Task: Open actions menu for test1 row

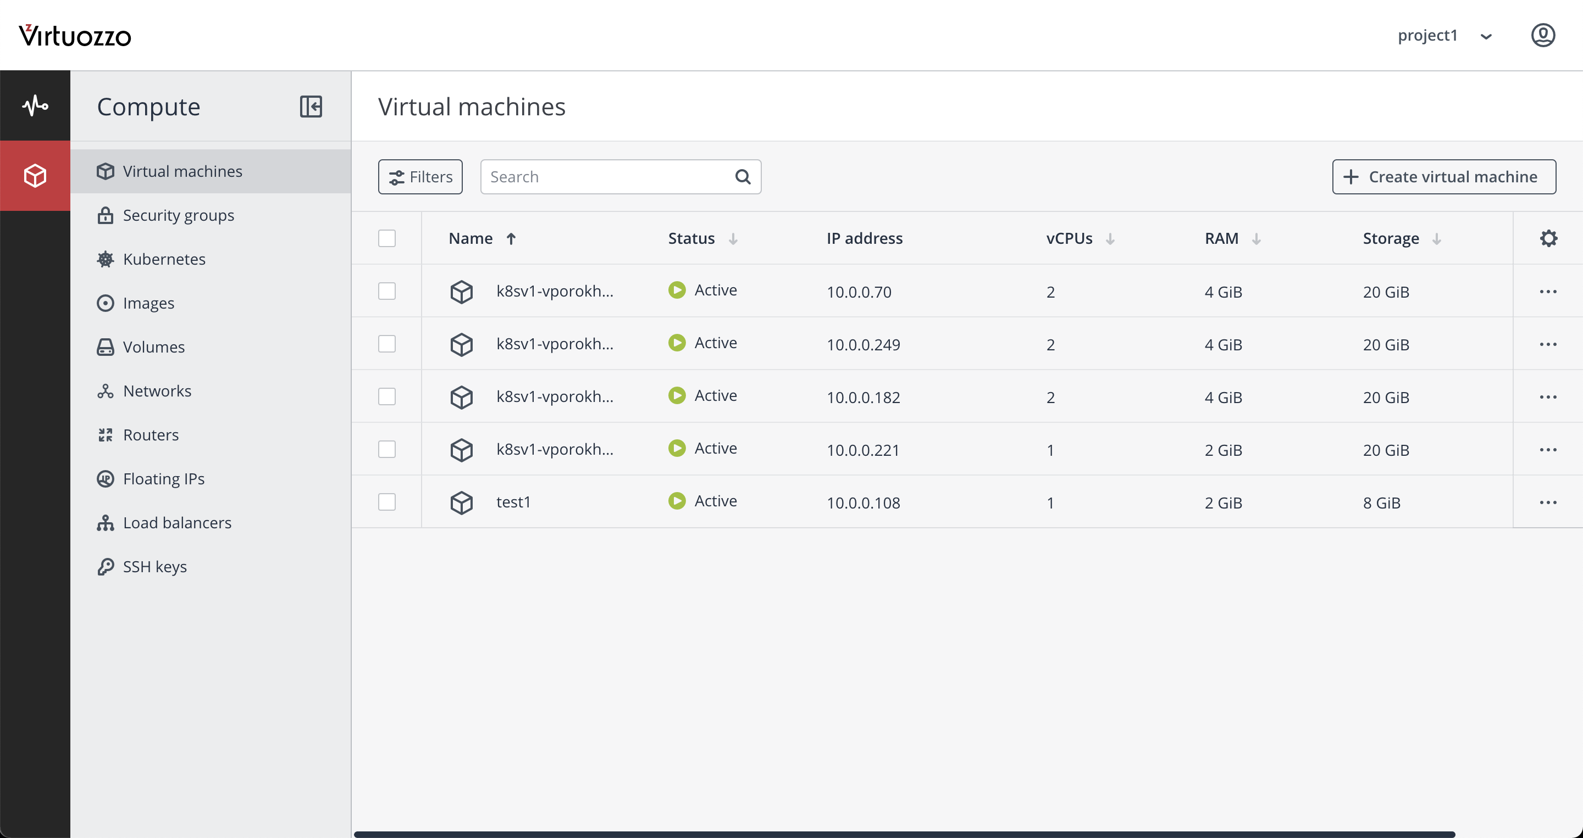Action: tap(1548, 502)
